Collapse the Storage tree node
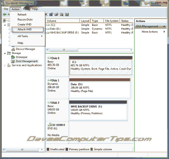Screen dimensions: 169x159 click(5, 53)
